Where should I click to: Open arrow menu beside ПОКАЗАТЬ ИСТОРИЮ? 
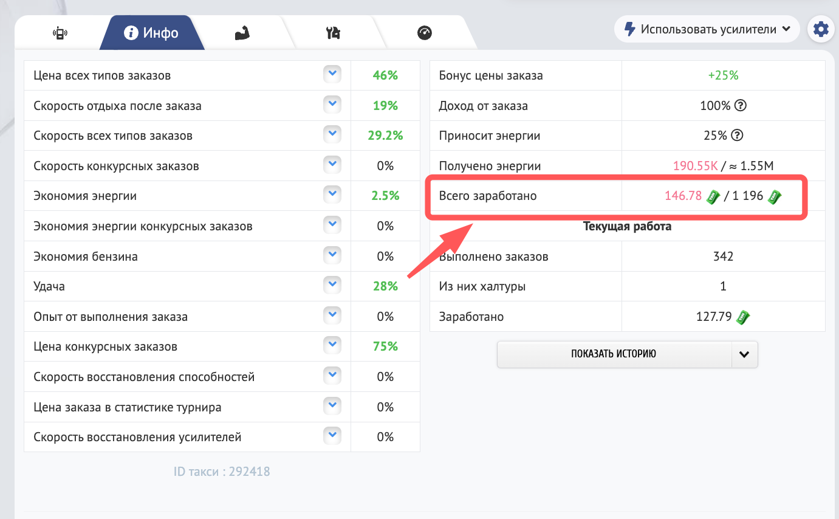pyautogui.click(x=744, y=355)
